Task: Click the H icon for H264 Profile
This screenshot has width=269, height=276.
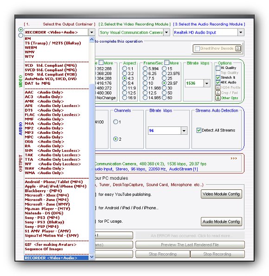Action: tap(218, 88)
